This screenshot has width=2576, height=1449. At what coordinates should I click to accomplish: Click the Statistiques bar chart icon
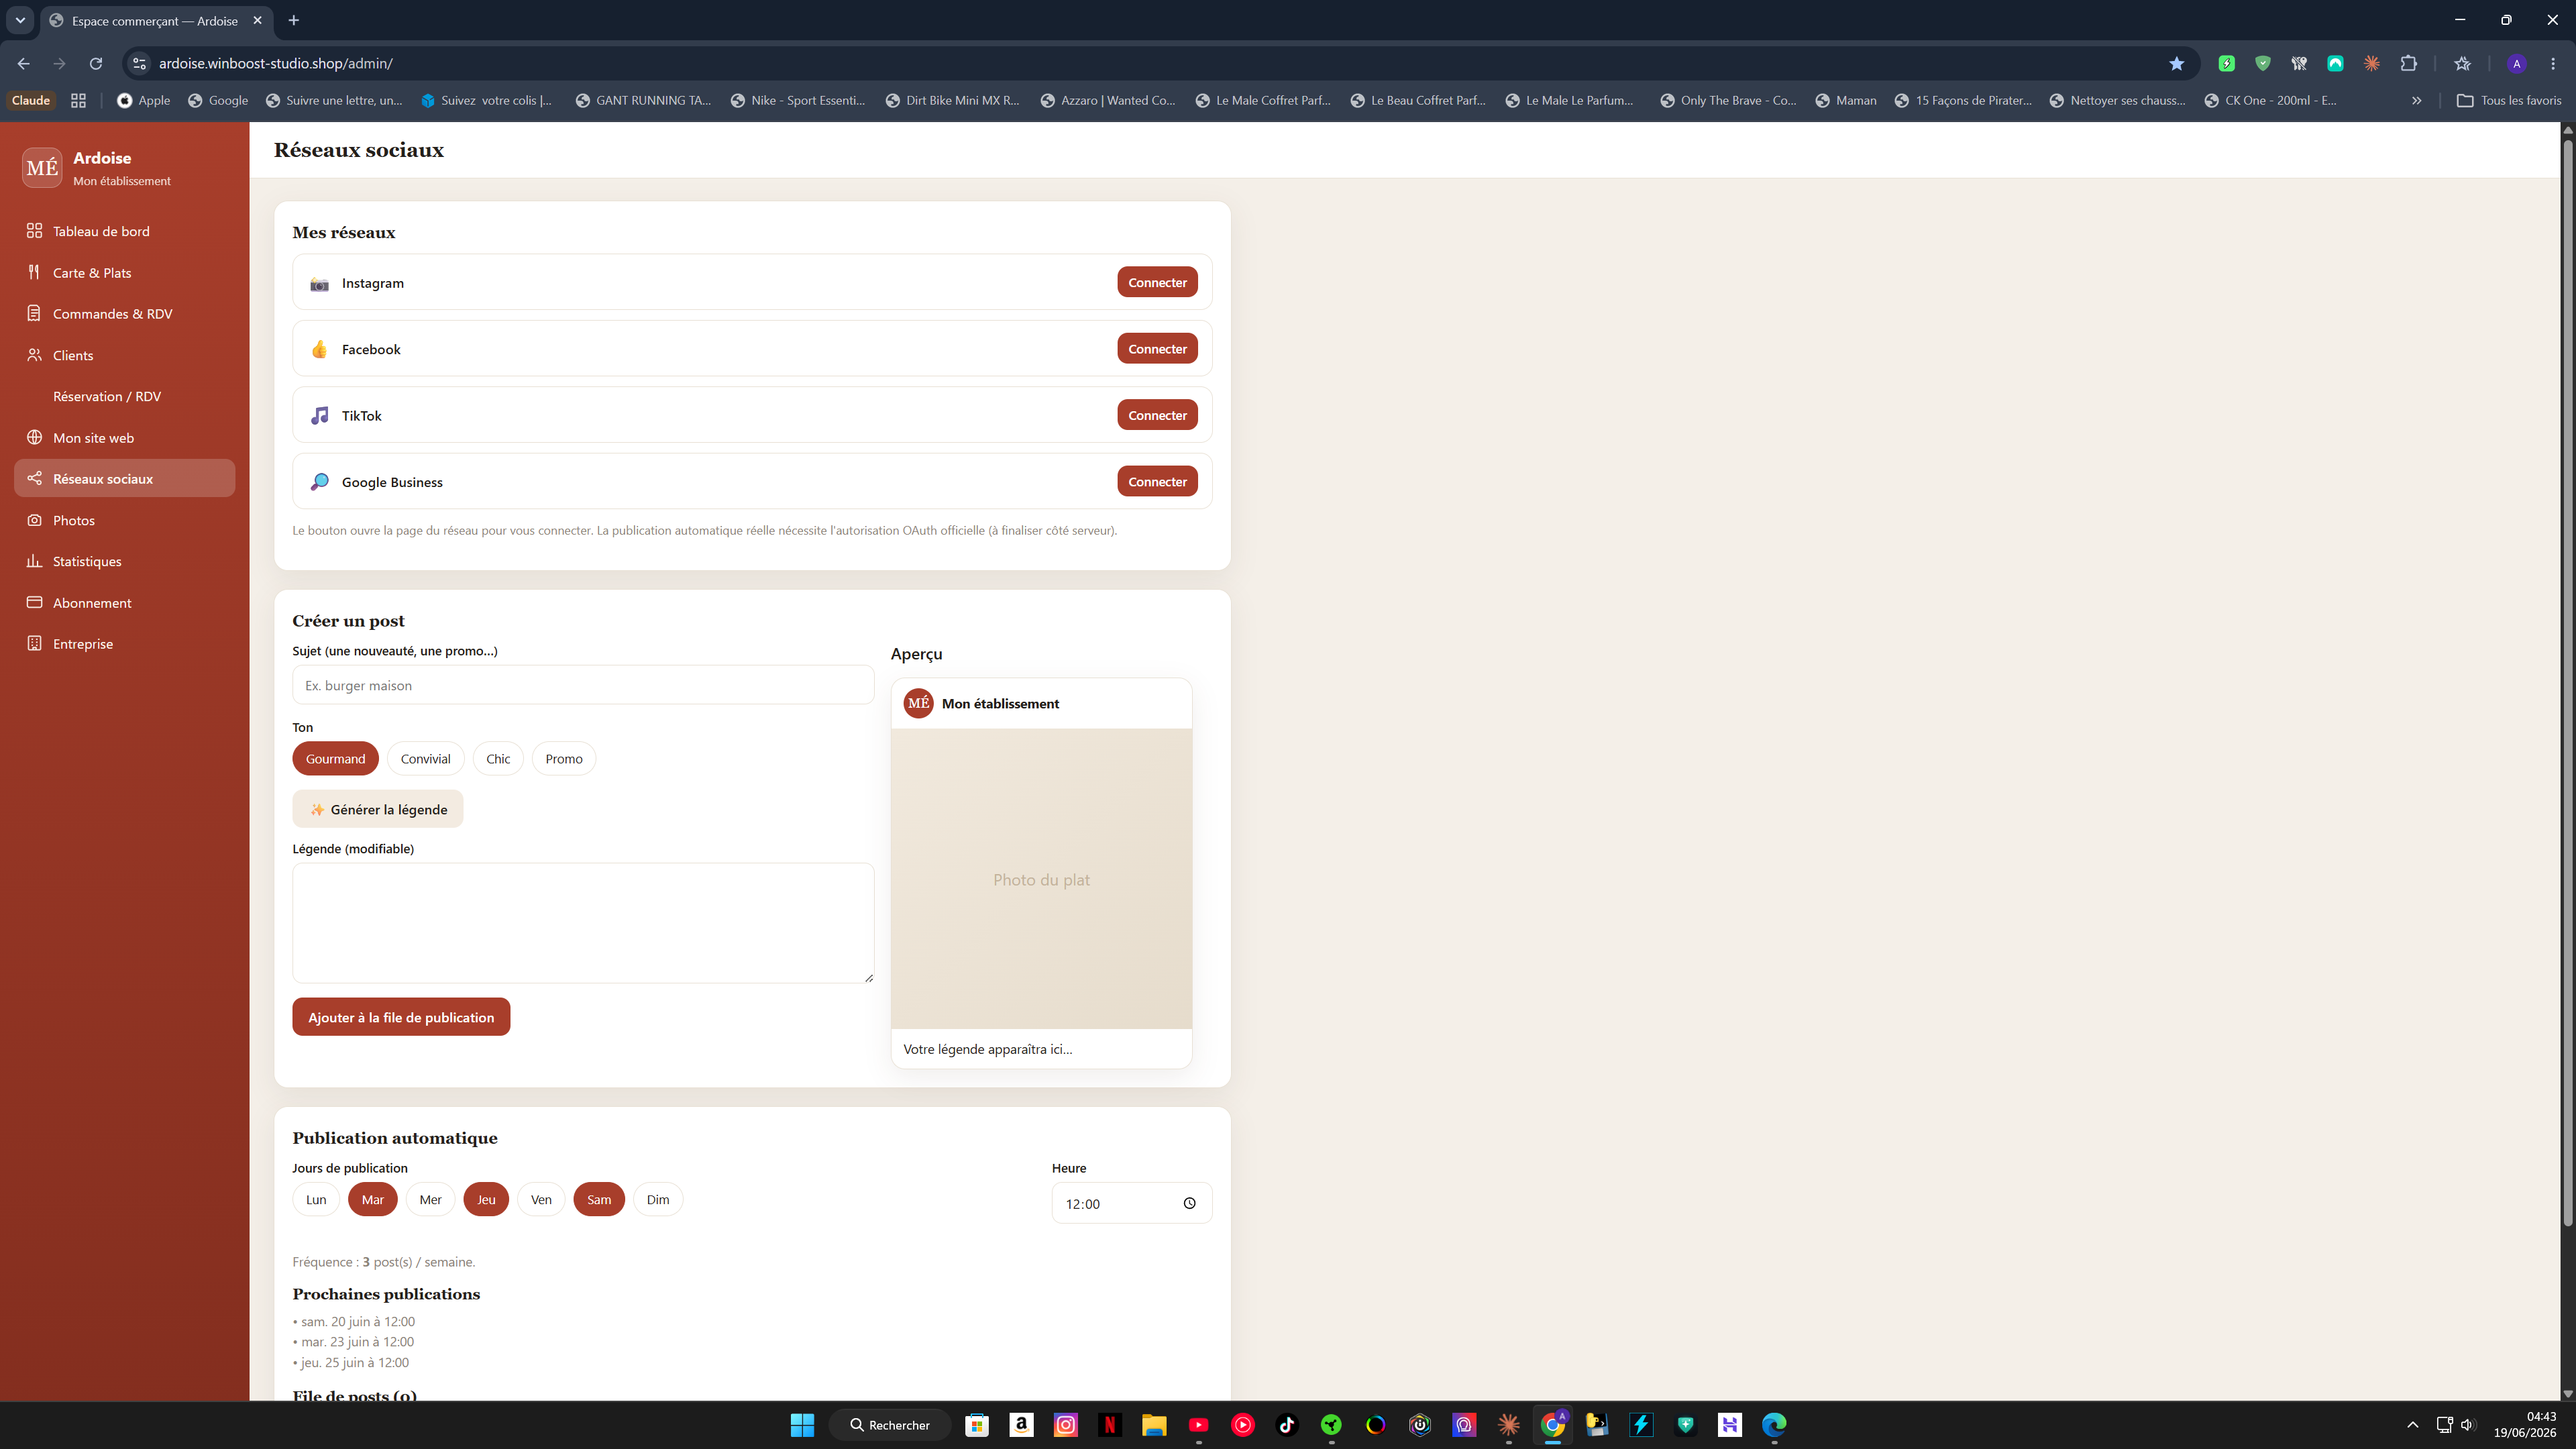click(x=34, y=561)
